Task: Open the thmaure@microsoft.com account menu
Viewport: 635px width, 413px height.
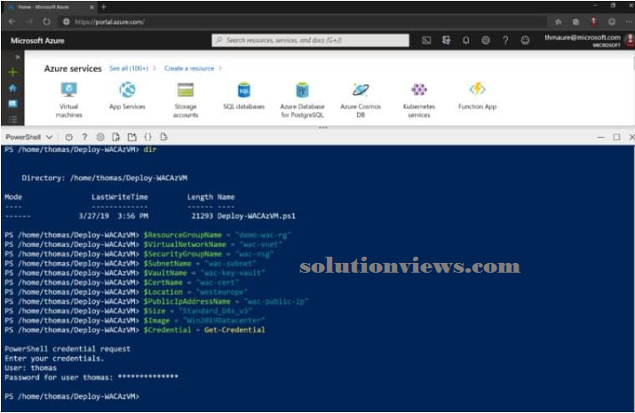Action: click(x=587, y=40)
